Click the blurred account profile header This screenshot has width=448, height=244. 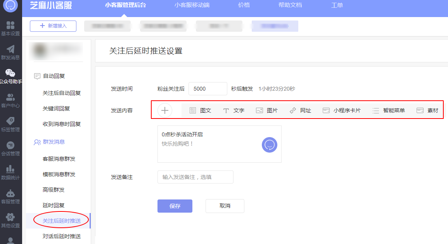pyautogui.click(x=56, y=50)
